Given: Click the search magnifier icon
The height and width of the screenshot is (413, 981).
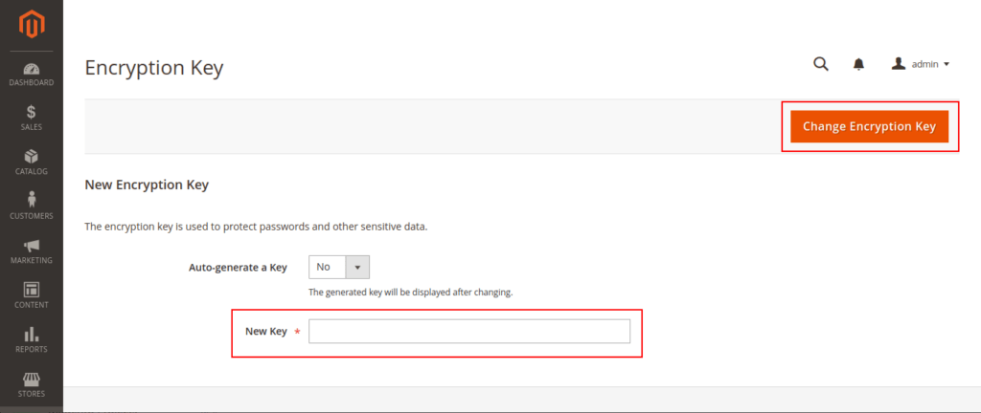Looking at the screenshot, I should 821,64.
